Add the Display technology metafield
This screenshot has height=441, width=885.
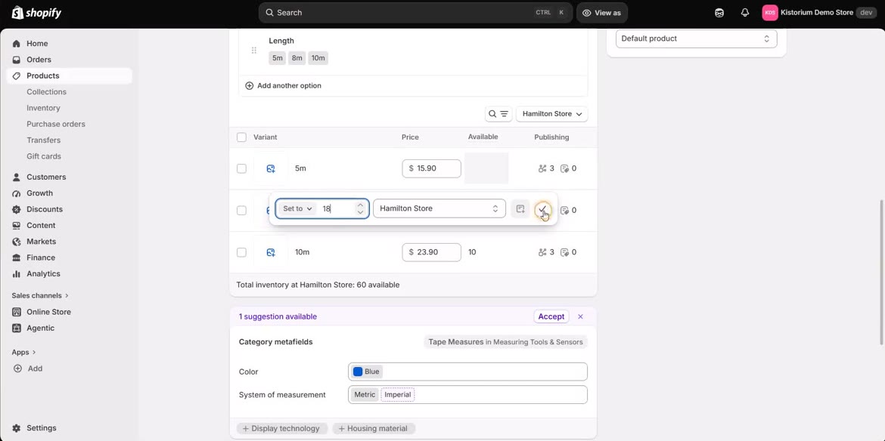pyautogui.click(x=281, y=429)
